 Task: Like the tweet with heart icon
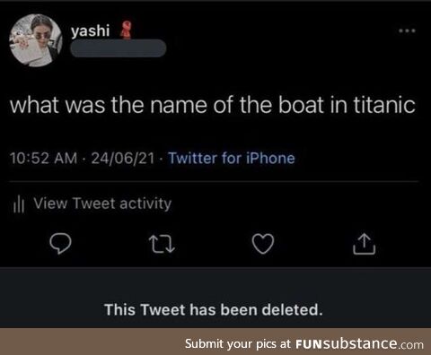[x=263, y=244]
